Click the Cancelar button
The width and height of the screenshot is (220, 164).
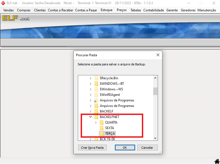click(147, 148)
